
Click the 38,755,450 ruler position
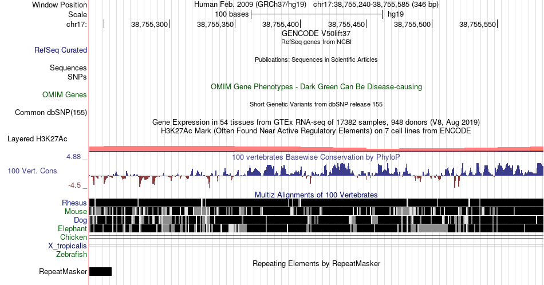(x=346, y=24)
